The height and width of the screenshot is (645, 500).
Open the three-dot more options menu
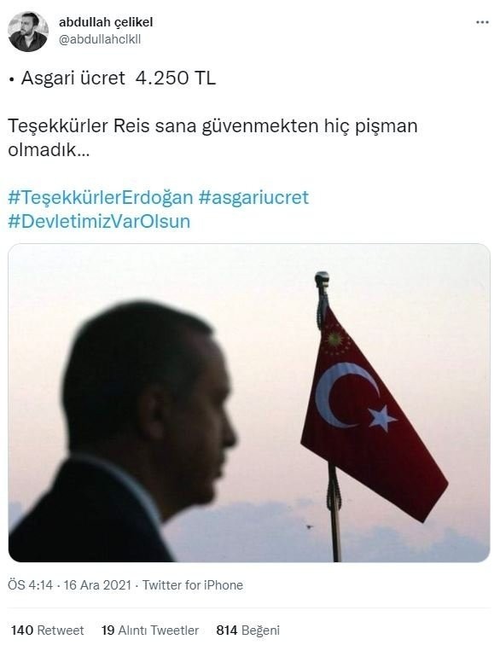(482, 22)
